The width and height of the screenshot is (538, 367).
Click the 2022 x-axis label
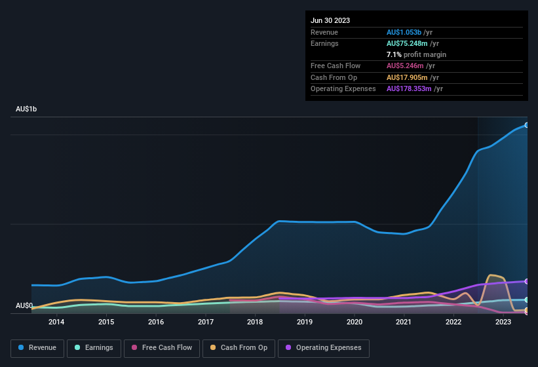click(x=453, y=322)
